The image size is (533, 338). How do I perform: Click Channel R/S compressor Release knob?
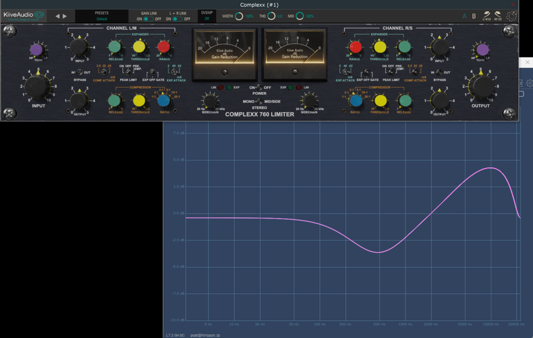(x=404, y=101)
